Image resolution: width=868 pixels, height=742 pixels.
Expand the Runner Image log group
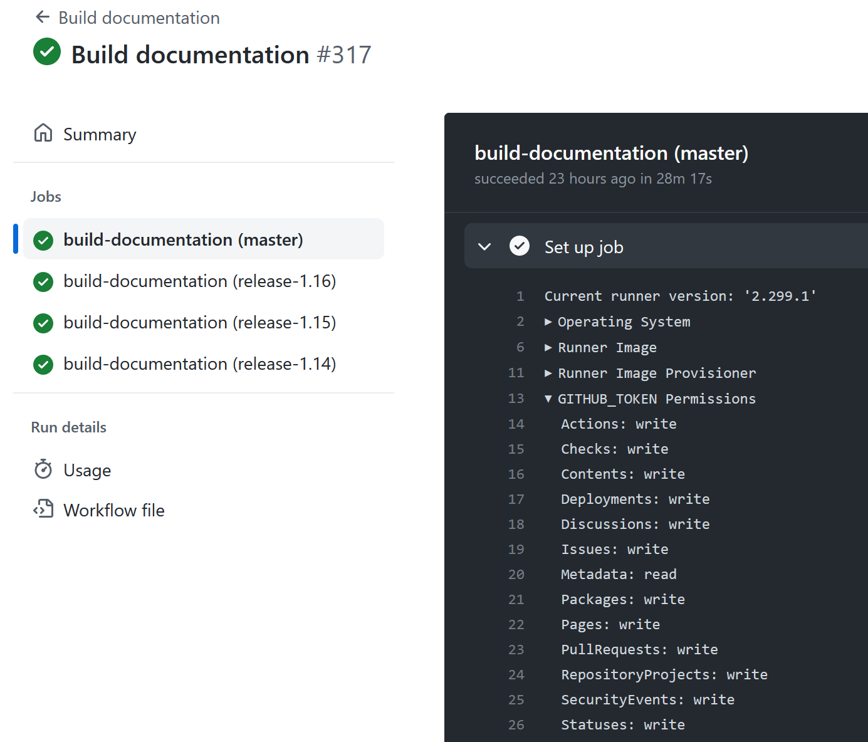600,347
